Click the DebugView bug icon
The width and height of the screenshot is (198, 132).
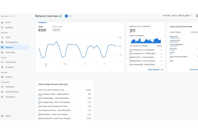click(x=2, y=97)
